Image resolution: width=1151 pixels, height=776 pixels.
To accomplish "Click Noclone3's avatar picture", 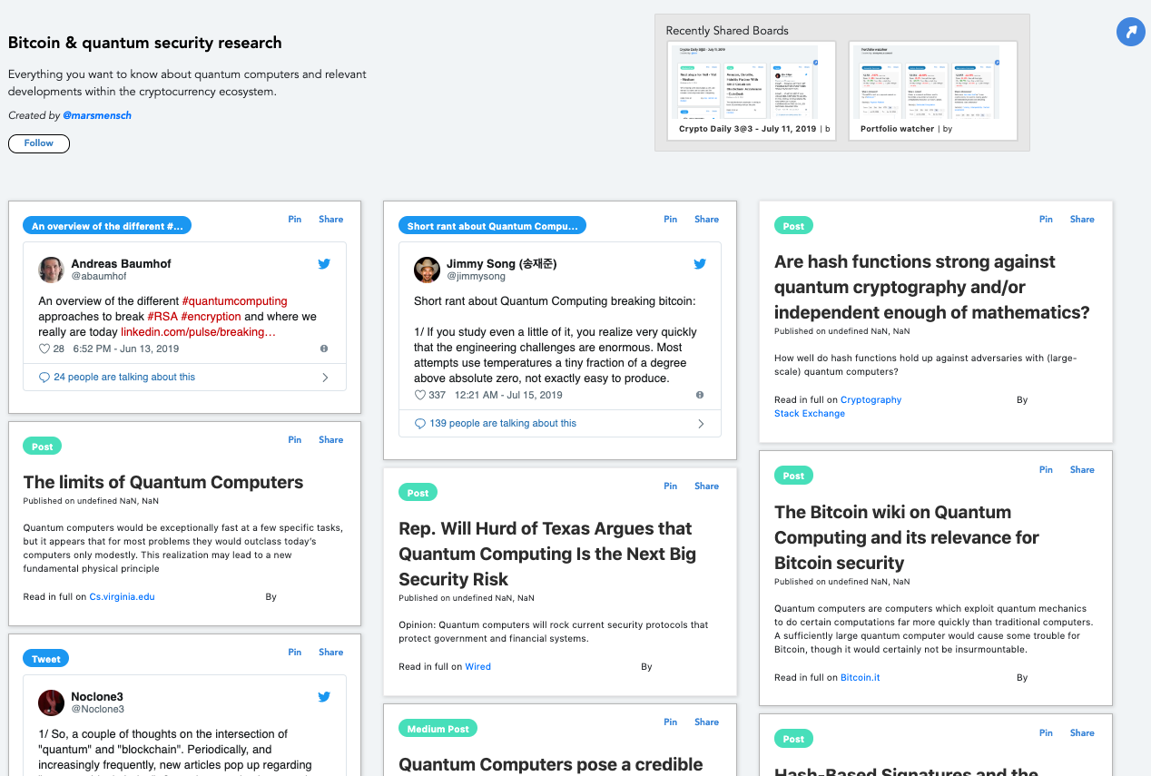I will tap(51, 702).
